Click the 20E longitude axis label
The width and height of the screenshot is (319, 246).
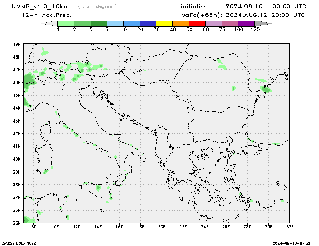click(x=162, y=227)
